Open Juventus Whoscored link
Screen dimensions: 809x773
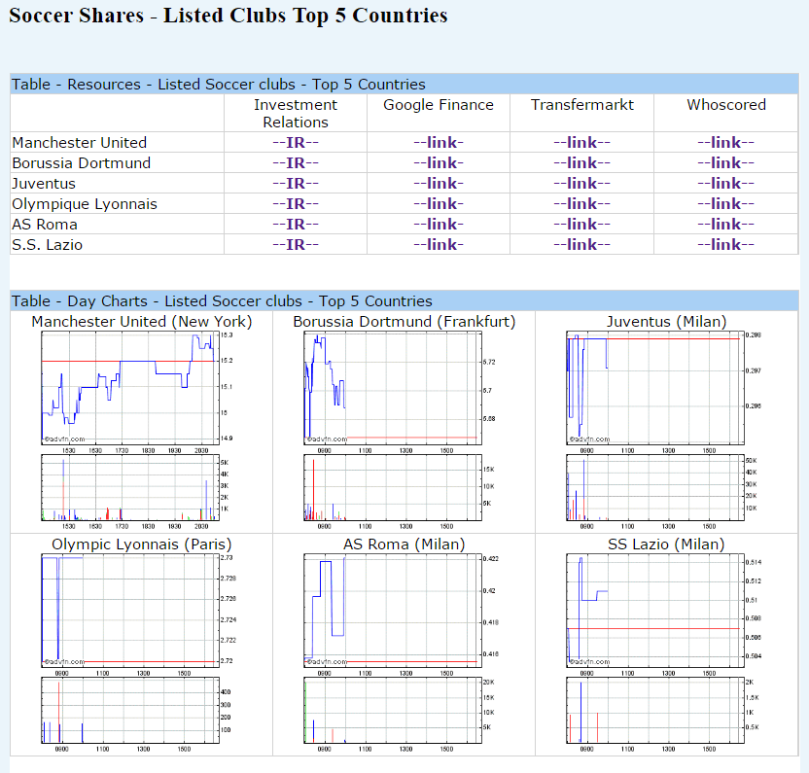coord(726,184)
